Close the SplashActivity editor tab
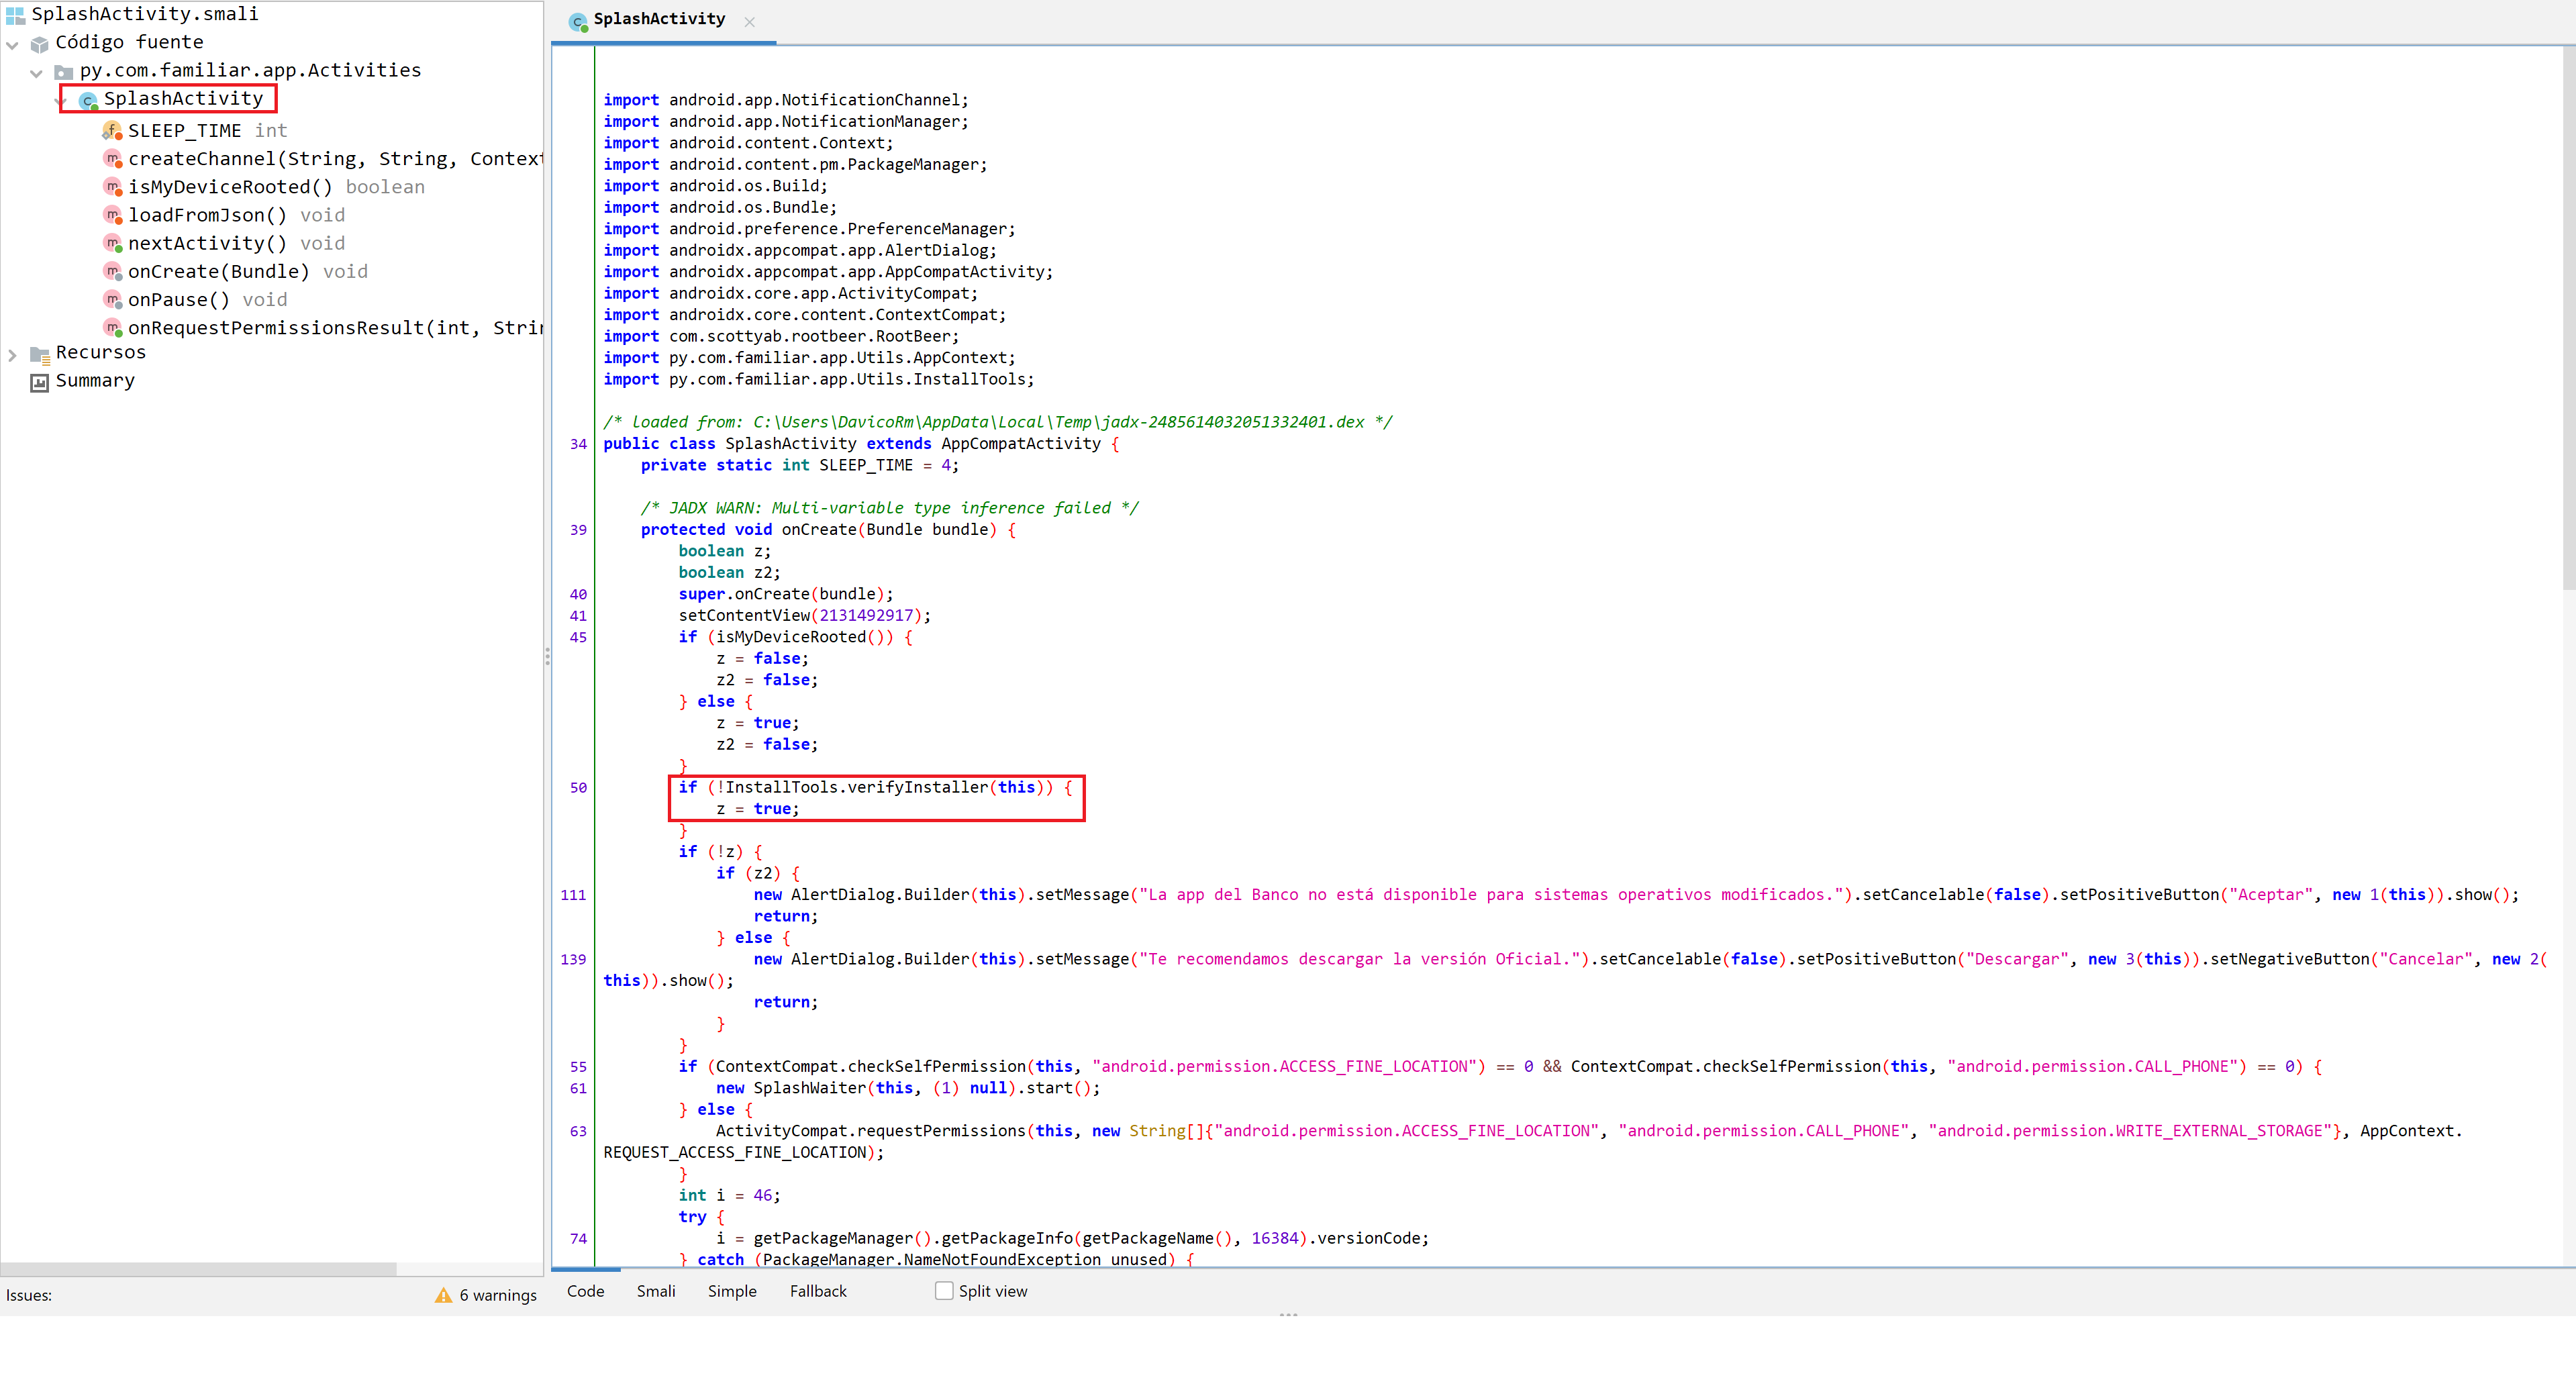This screenshot has width=2576, height=1394. point(749,21)
